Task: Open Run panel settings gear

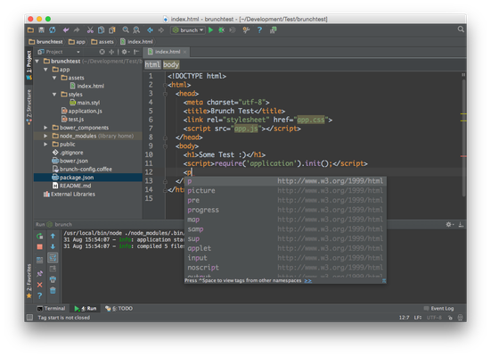Action: click(449, 224)
